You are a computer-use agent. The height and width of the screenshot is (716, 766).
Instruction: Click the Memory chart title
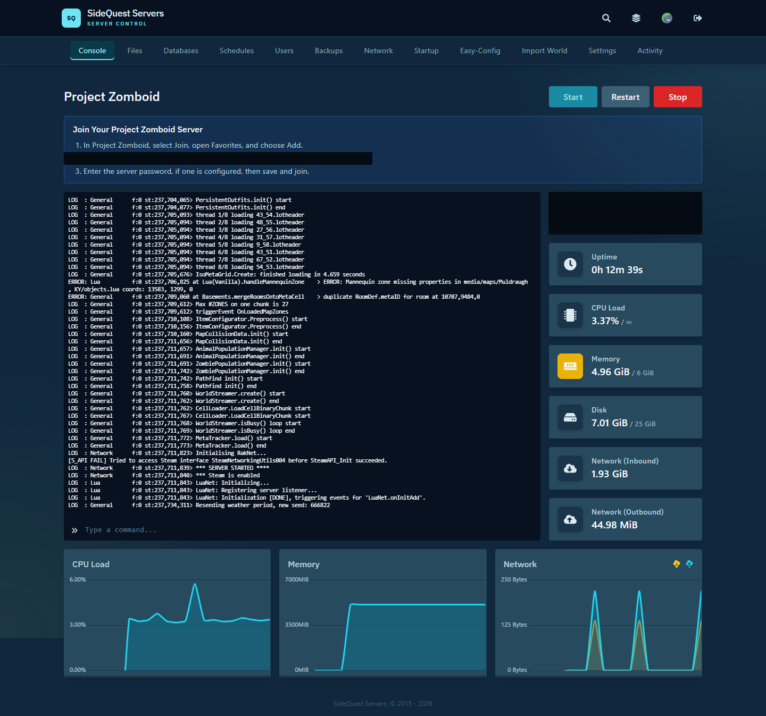coord(304,565)
